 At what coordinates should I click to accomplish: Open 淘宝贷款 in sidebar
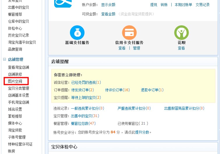point(15,130)
